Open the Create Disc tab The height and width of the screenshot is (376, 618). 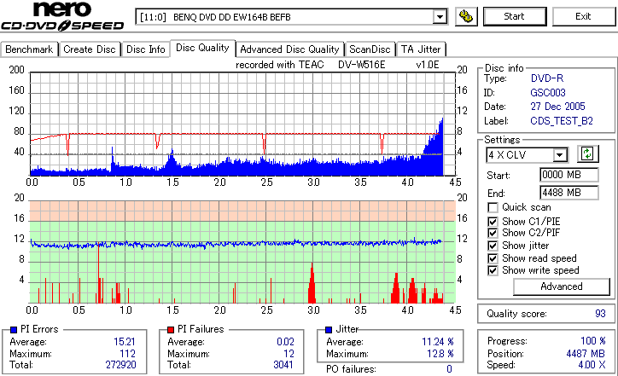pos(90,49)
